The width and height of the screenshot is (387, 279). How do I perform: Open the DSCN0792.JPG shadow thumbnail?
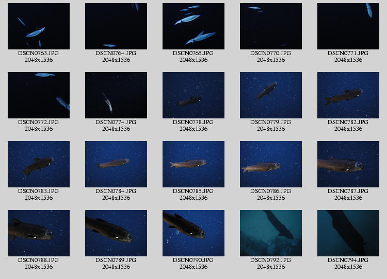coord(270,233)
